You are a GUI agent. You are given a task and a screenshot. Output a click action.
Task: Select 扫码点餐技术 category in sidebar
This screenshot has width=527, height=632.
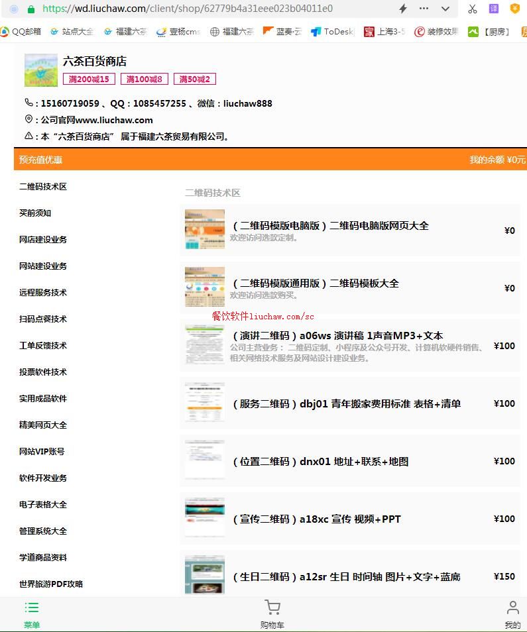tap(43, 319)
